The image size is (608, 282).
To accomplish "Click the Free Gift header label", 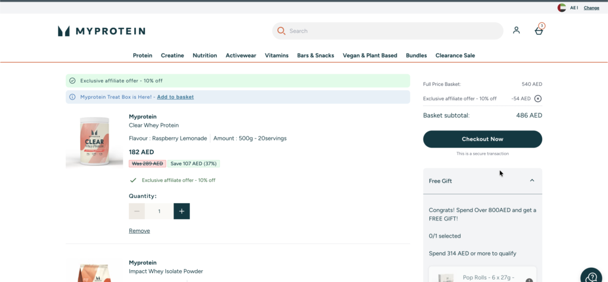I will click(441, 181).
